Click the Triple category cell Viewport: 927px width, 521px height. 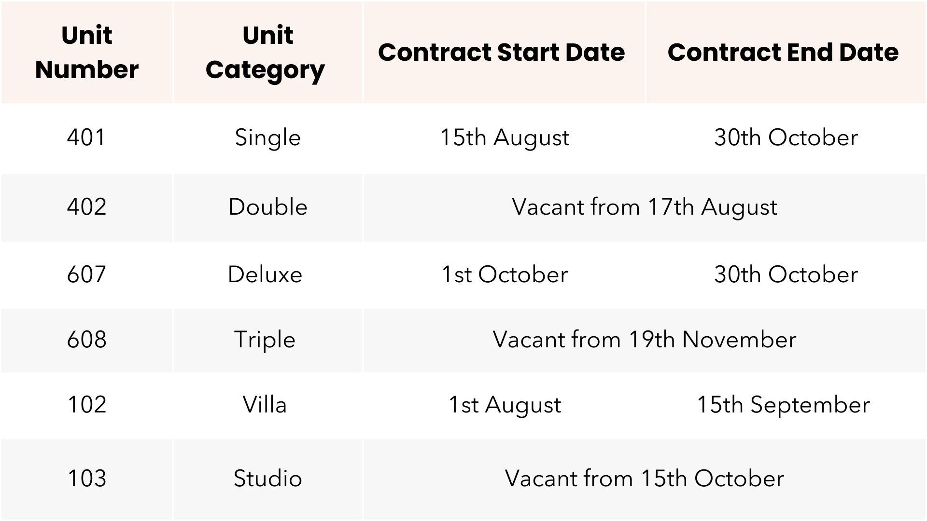point(265,340)
